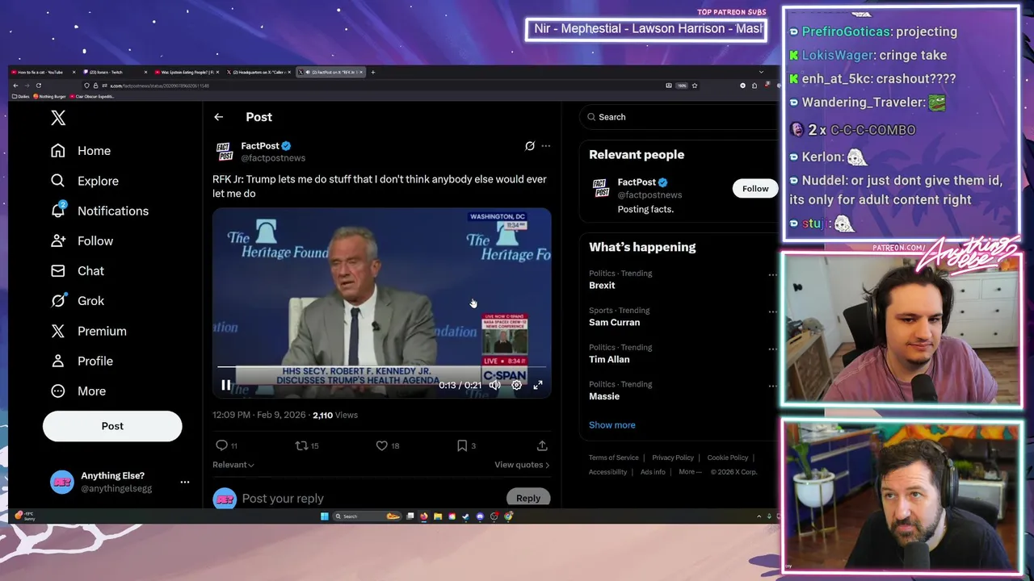Open Ads info footer link

pyautogui.click(x=653, y=472)
